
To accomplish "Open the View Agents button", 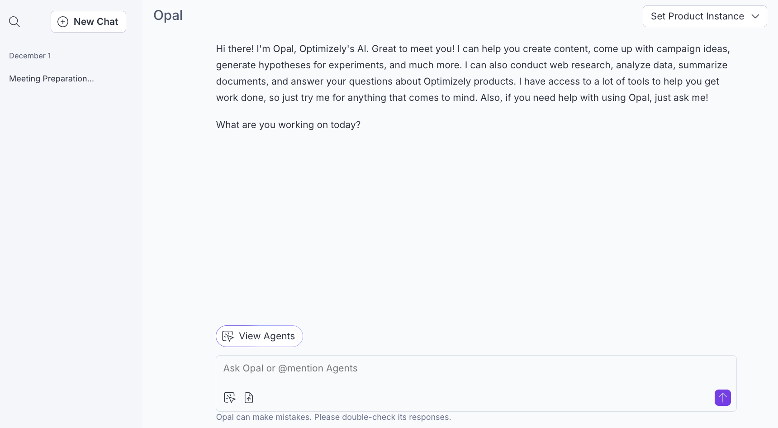I will [x=259, y=336].
